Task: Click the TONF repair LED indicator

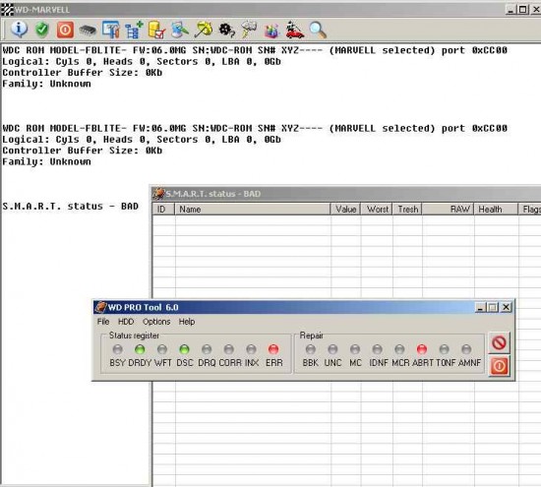Action: click(x=444, y=349)
